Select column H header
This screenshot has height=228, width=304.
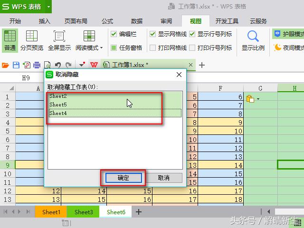pos(291,88)
